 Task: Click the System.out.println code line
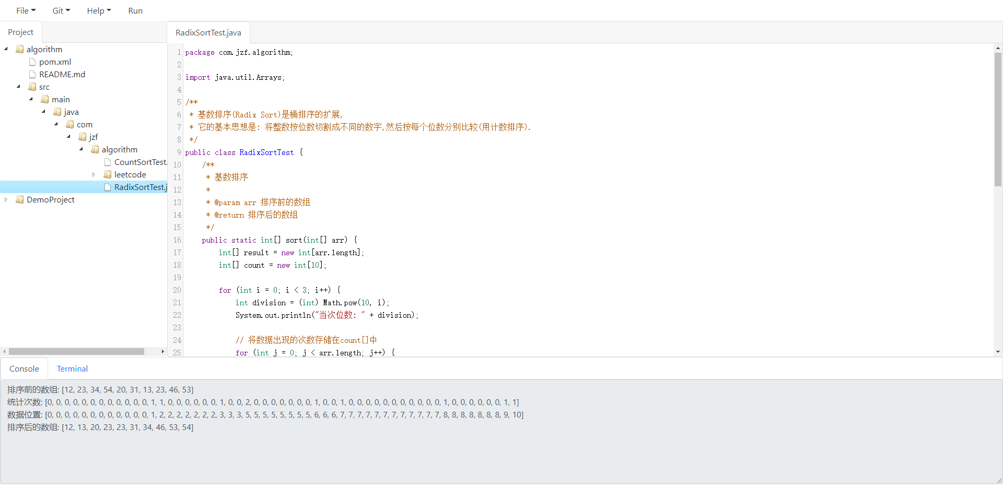coord(327,315)
